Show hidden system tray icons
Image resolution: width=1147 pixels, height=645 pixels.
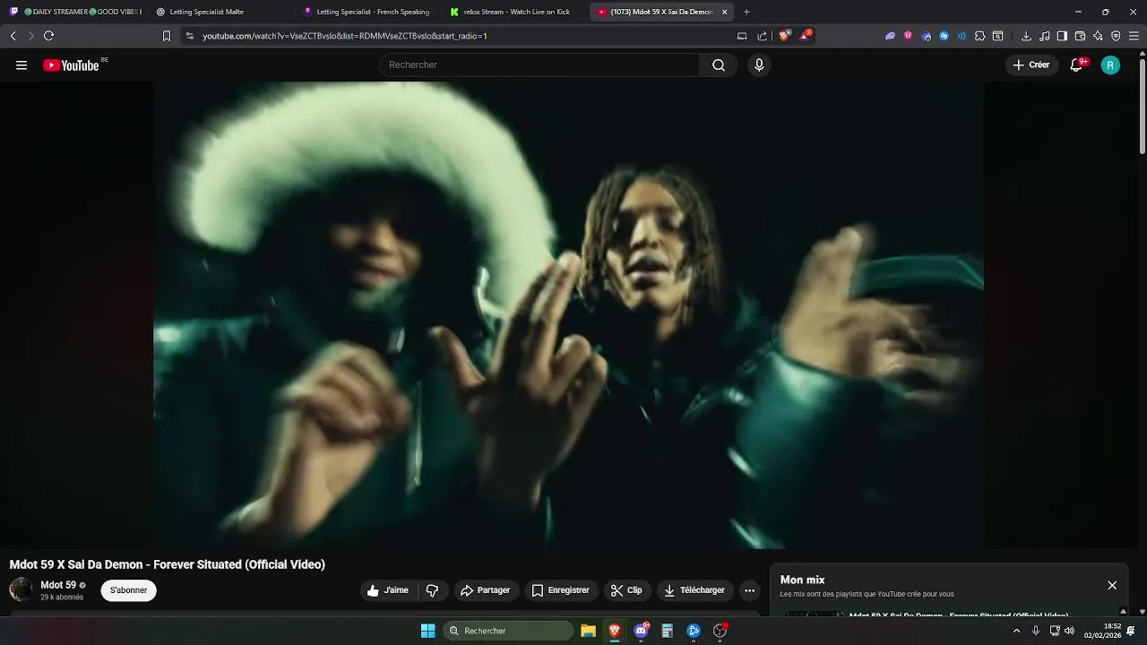click(1016, 631)
